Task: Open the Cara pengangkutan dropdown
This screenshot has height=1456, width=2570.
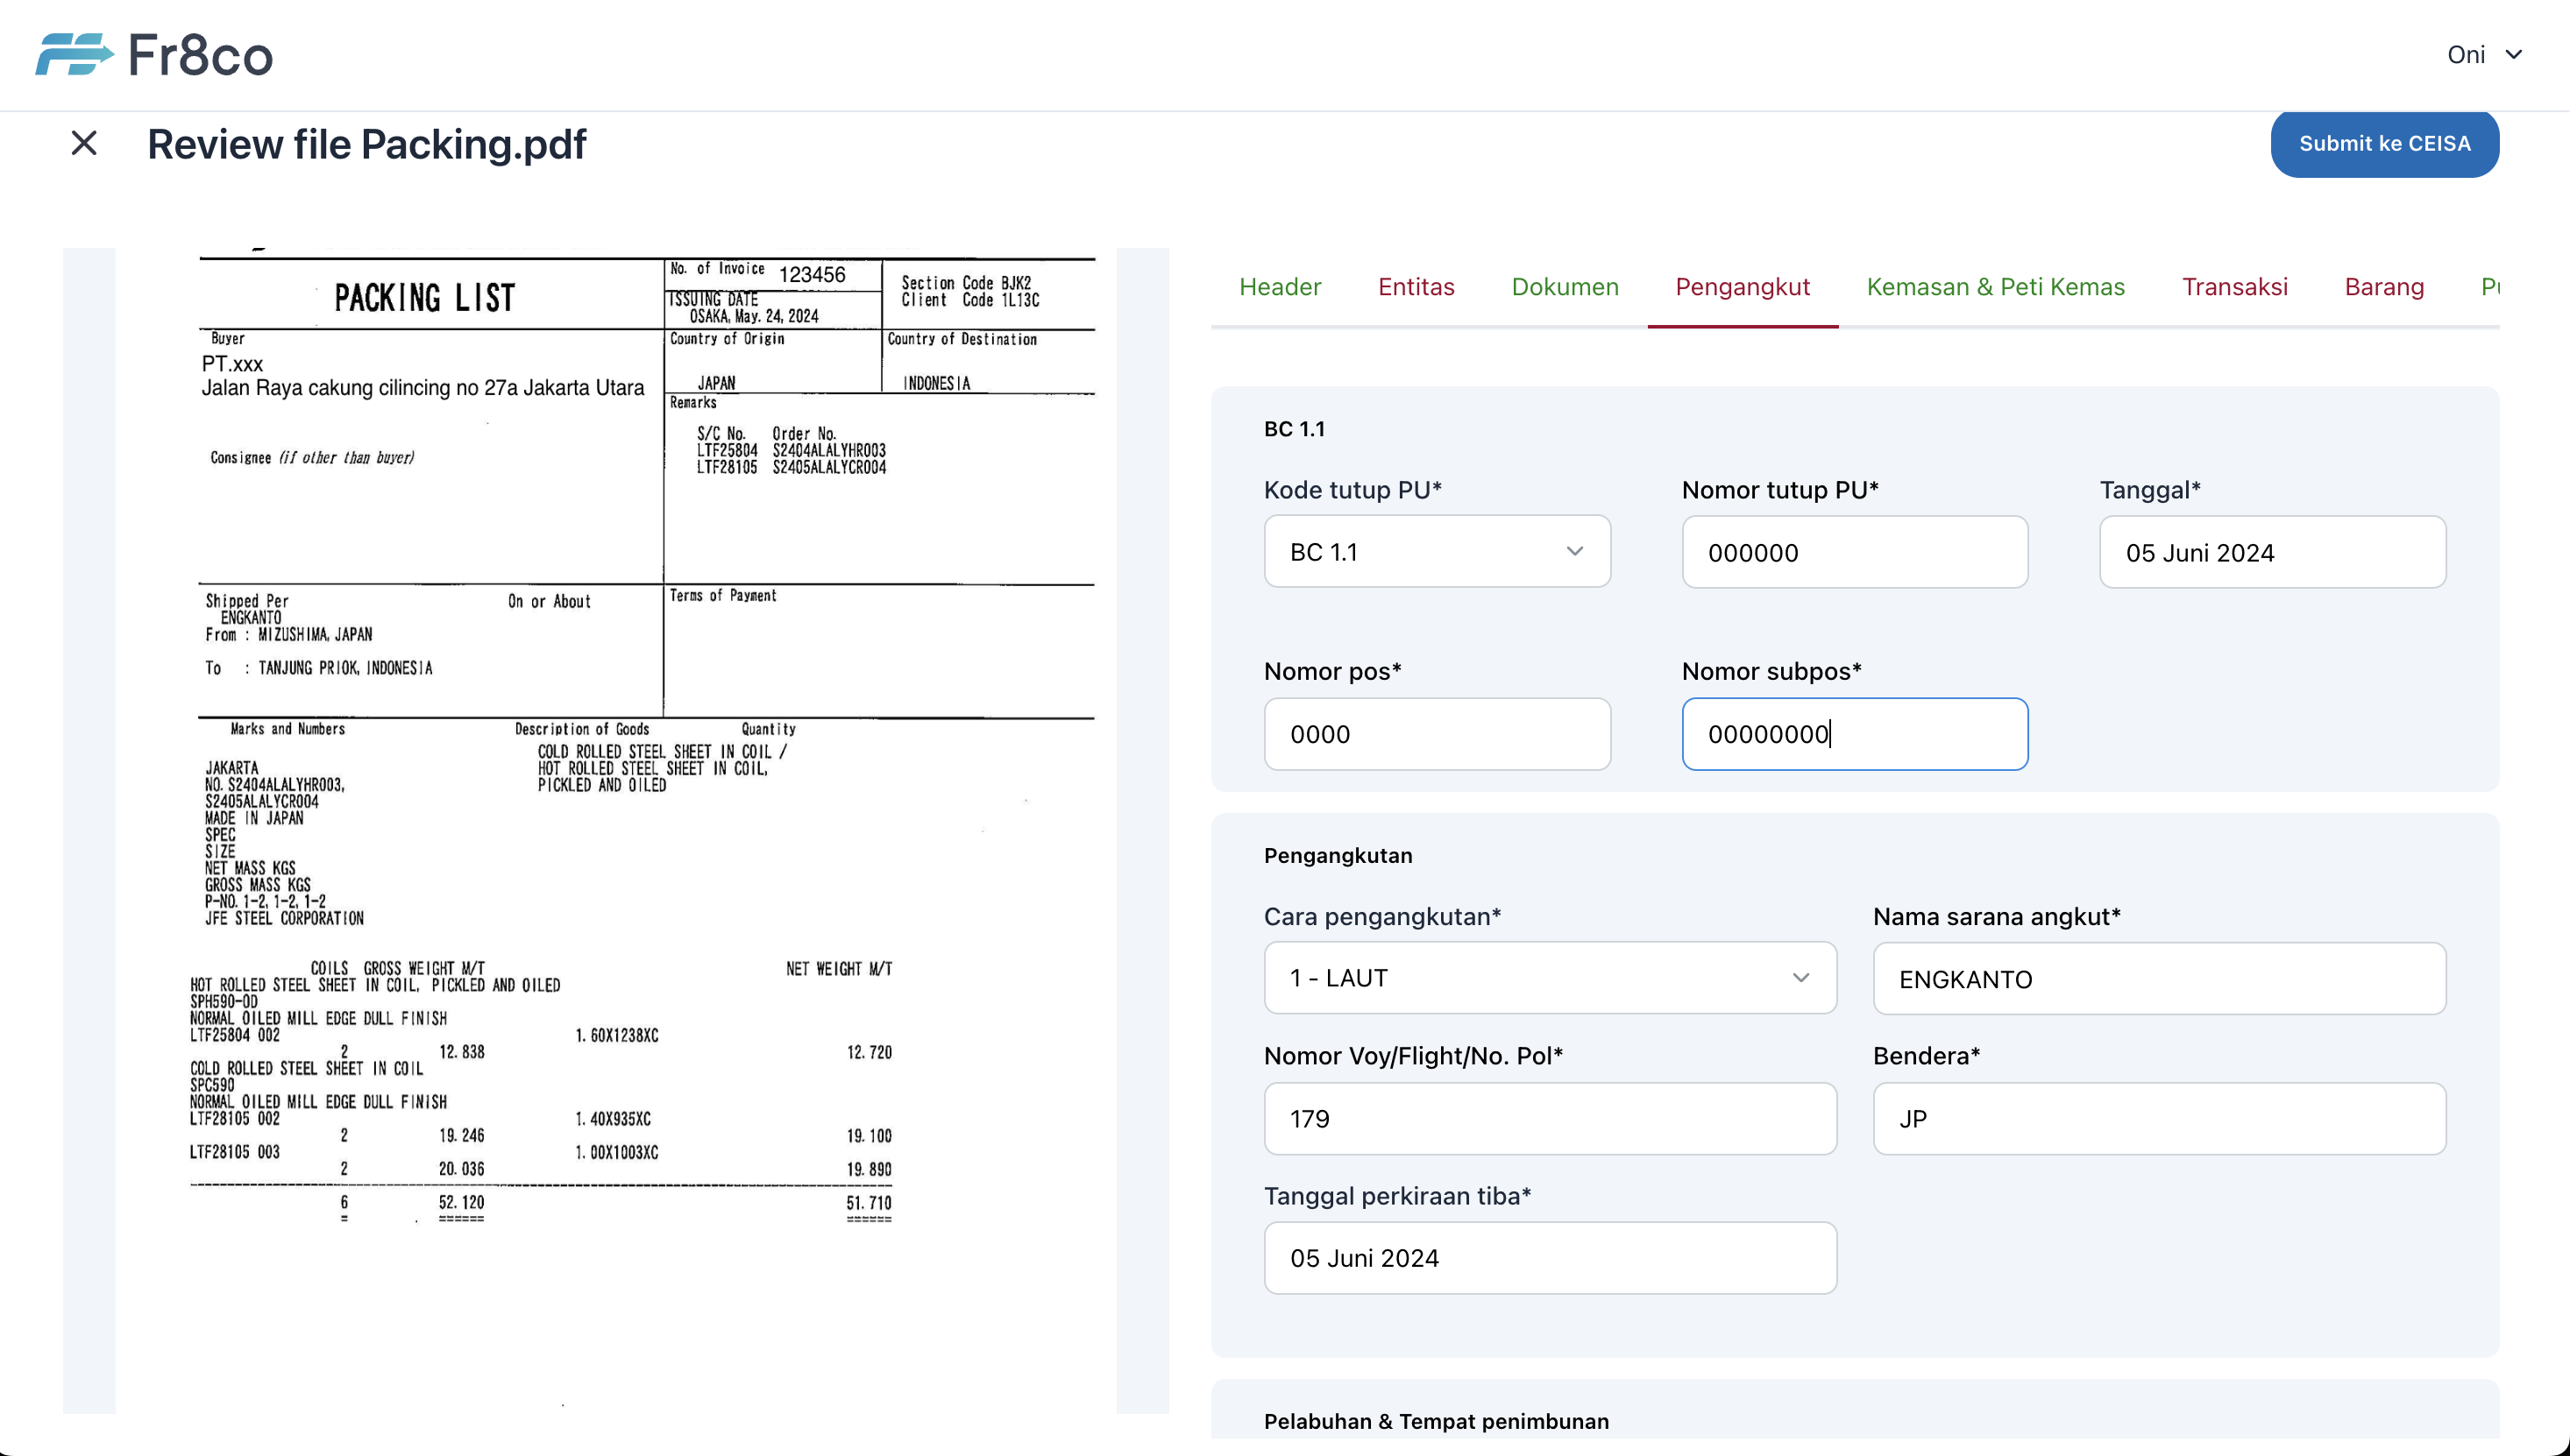Action: (x=1549, y=978)
